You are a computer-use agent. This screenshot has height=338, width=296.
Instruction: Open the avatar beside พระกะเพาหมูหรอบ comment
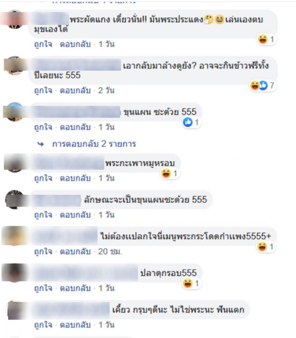click(x=14, y=163)
